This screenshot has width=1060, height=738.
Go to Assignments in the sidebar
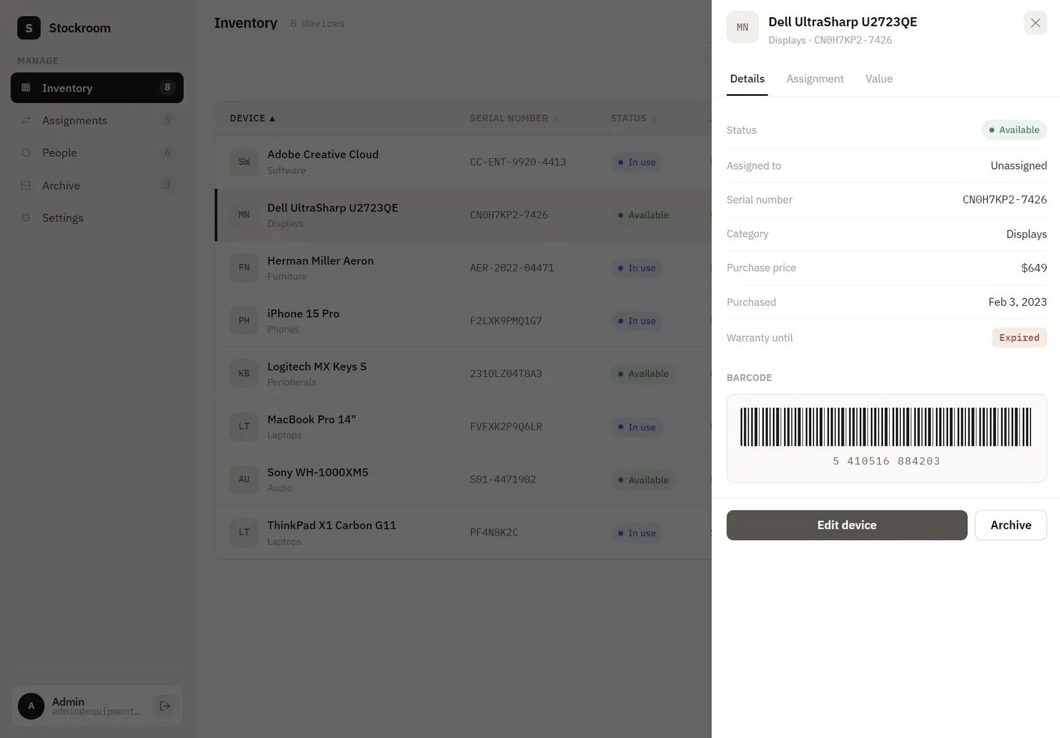coord(97,121)
